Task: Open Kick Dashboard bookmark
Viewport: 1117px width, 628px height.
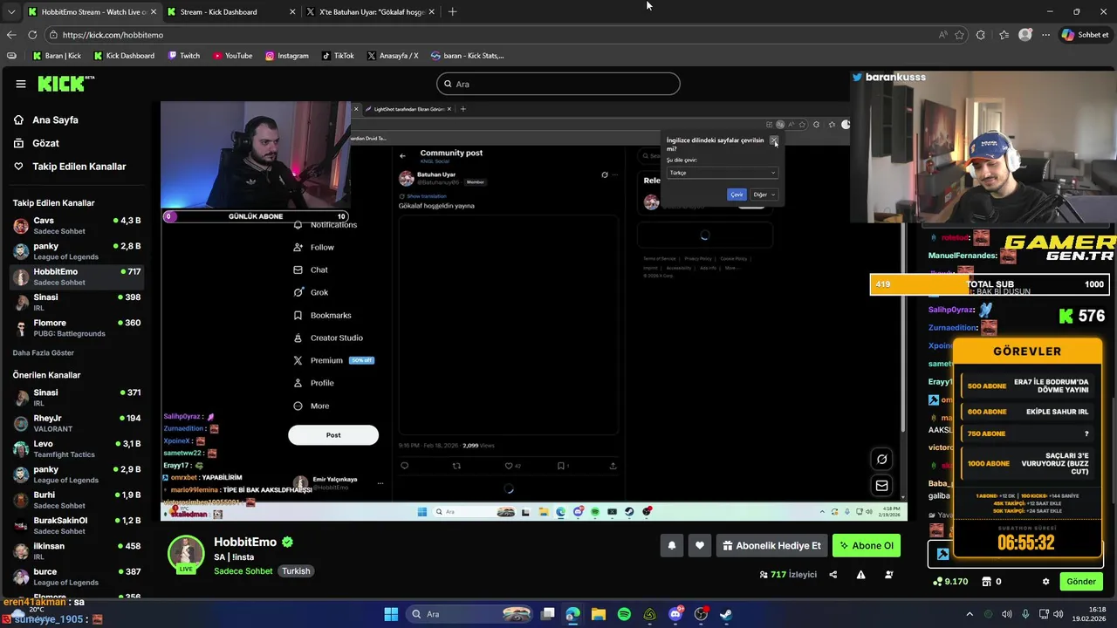Action: (124, 56)
